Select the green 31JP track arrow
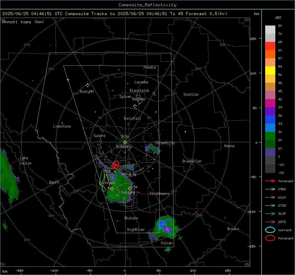 270,214
